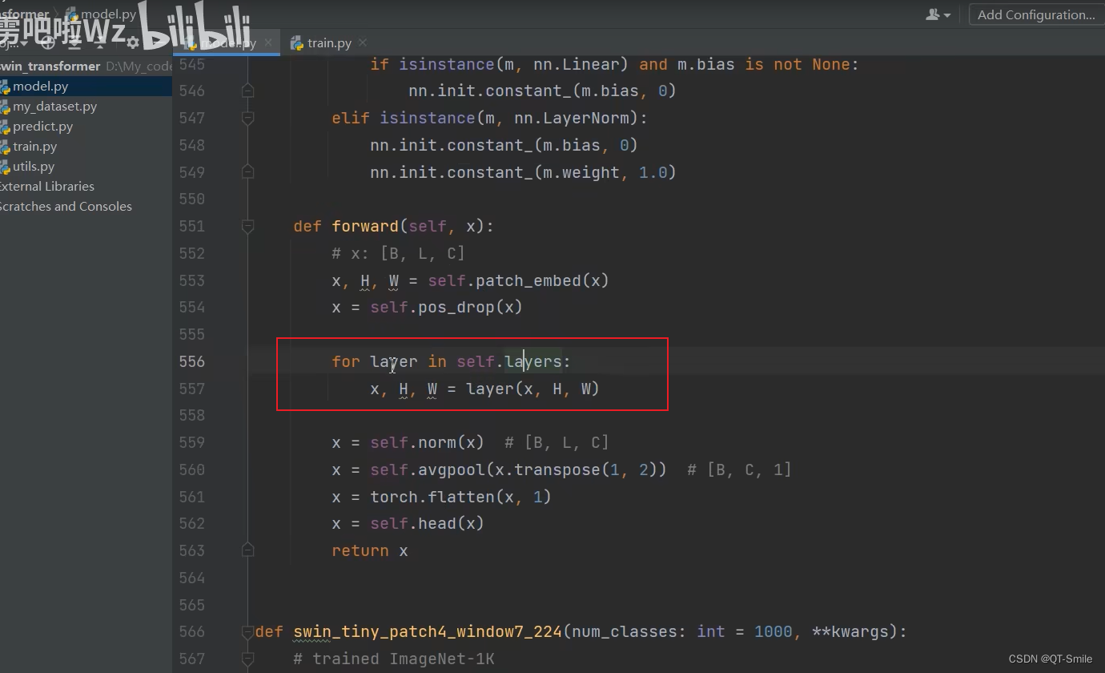
Task: Click 'return x' statement
Action: point(370,550)
